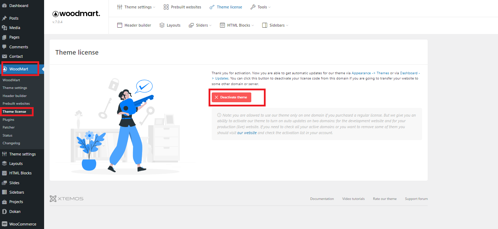Select the sidebar Layouts stack icon
498x229 pixels.
pyautogui.click(x=4, y=164)
